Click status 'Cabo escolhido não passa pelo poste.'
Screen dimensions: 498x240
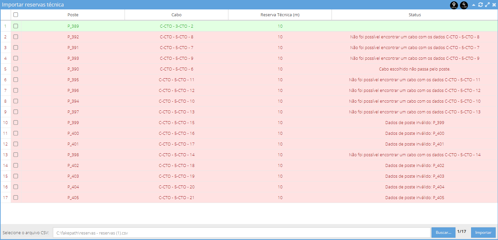pos(415,69)
